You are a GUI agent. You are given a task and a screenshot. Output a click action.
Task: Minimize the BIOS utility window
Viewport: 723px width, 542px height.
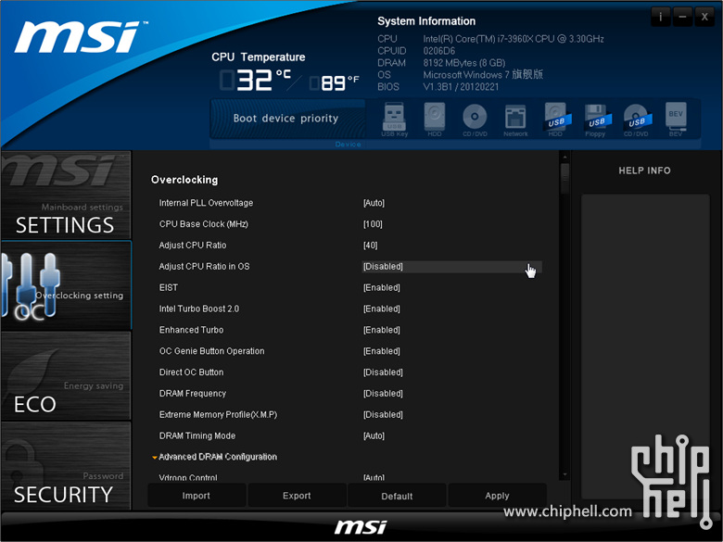pos(682,17)
